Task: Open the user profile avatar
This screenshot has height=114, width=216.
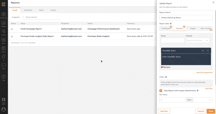Action: tap(4, 109)
